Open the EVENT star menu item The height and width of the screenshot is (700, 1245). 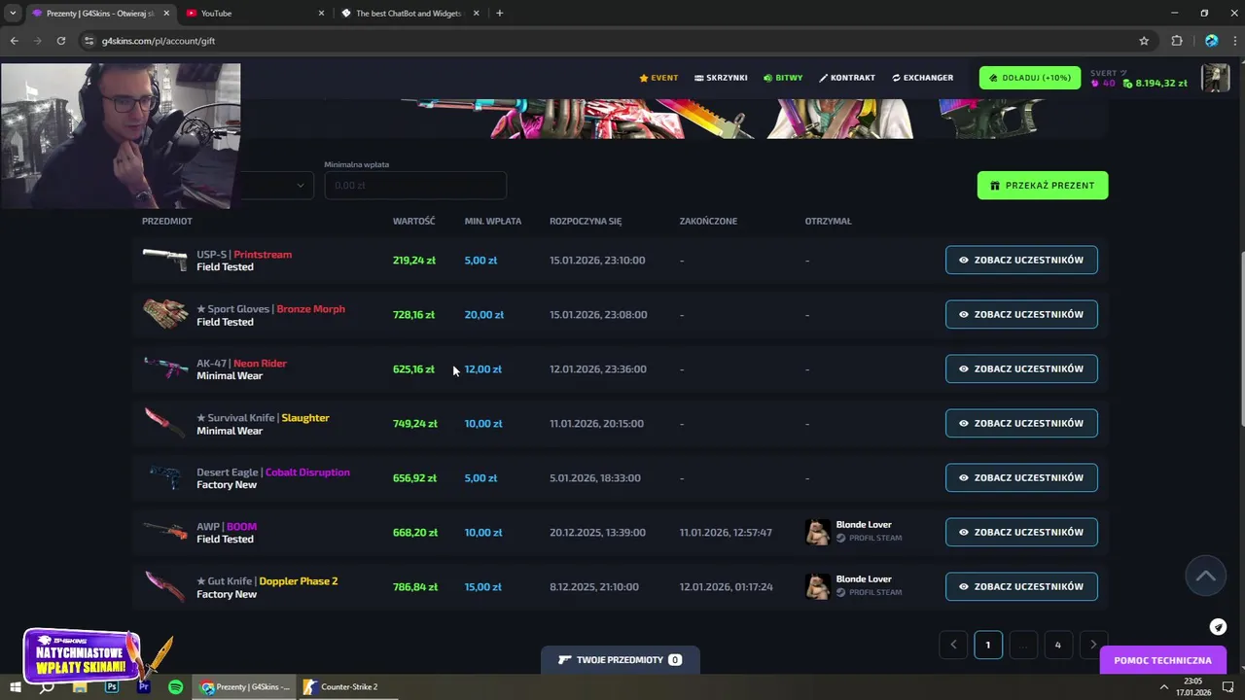click(658, 78)
